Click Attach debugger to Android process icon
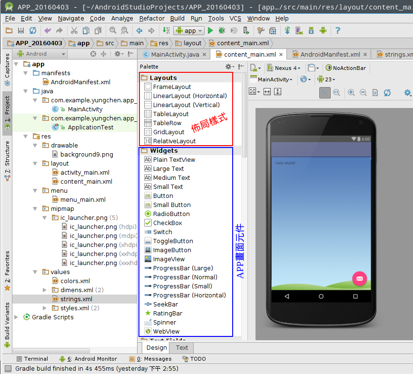This screenshot has height=374, width=413. tap(246, 30)
